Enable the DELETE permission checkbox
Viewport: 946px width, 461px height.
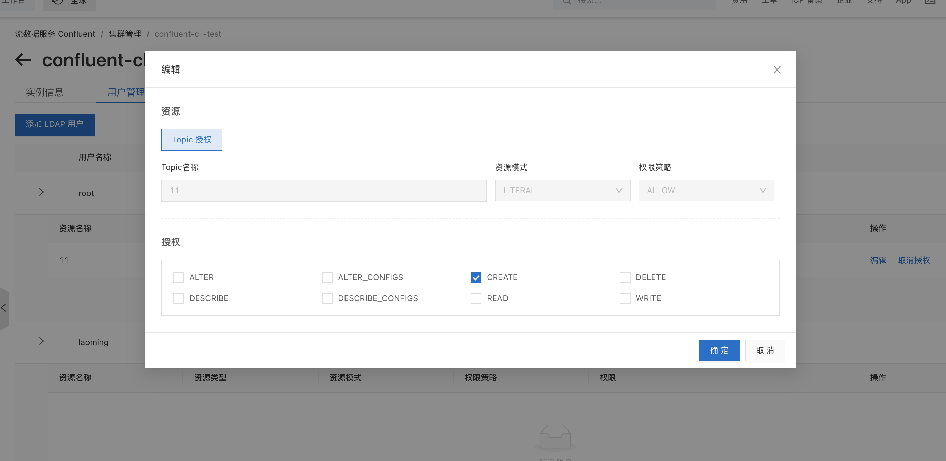click(625, 277)
